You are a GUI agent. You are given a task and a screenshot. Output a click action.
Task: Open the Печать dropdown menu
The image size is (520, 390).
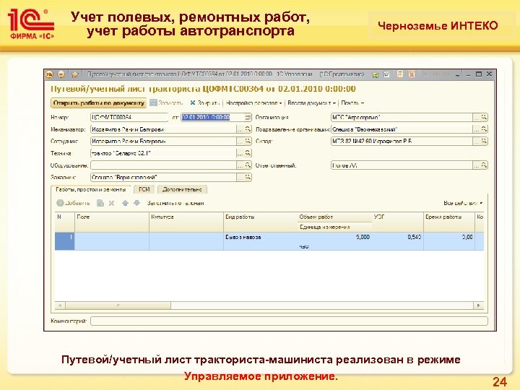point(352,103)
